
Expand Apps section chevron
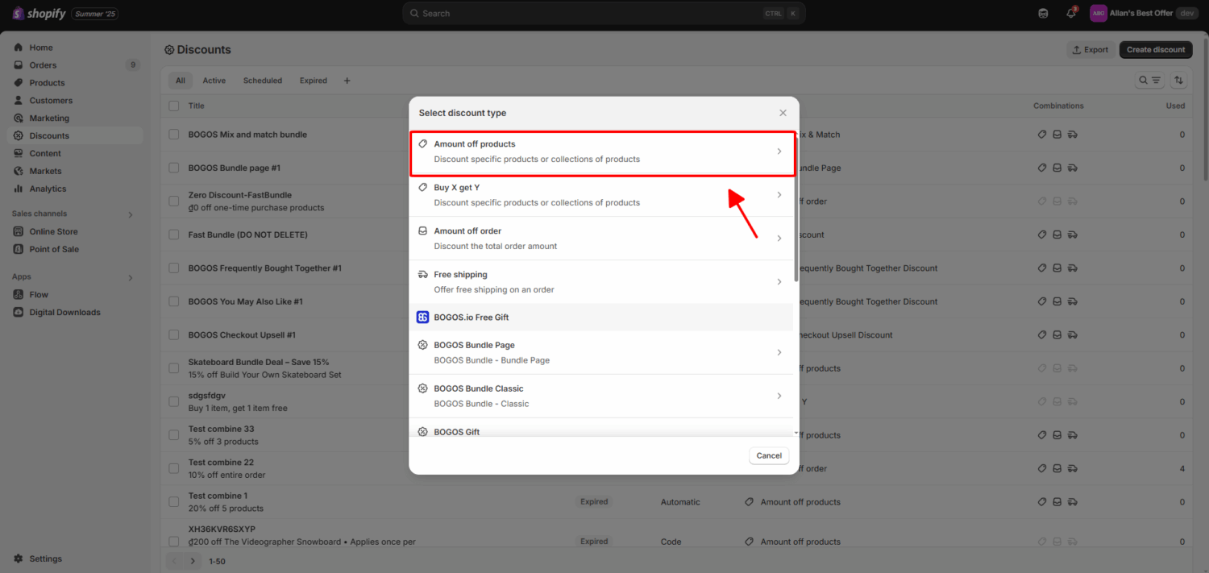131,277
